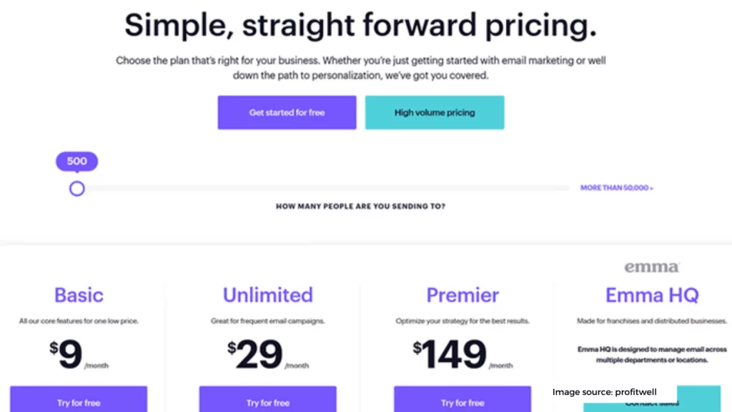Image resolution: width=732 pixels, height=412 pixels.
Task: Click the $29 per month price
Action: pyautogui.click(x=268, y=355)
